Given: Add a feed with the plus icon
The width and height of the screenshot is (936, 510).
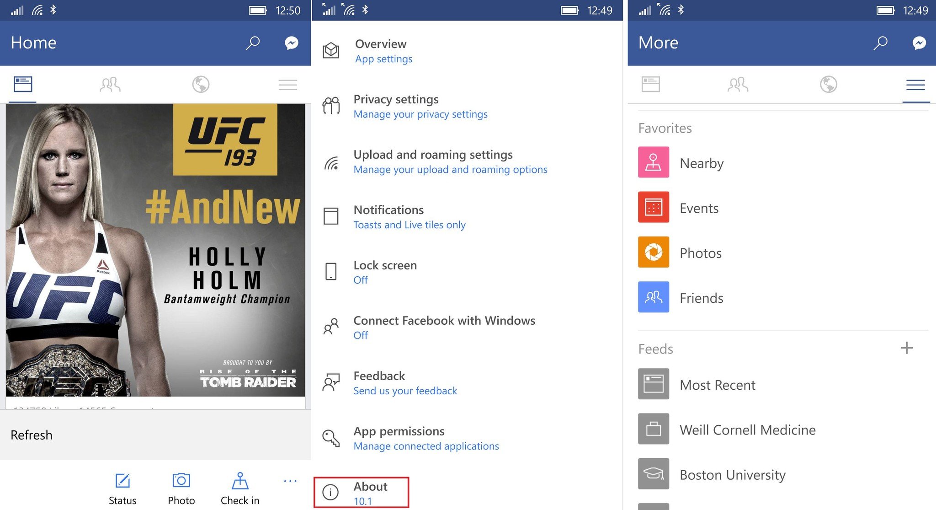Looking at the screenshot, I should 907,348.
